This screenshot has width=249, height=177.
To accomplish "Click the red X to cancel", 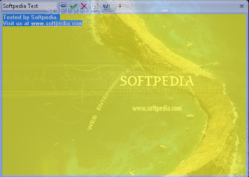I will coord(84,6).
